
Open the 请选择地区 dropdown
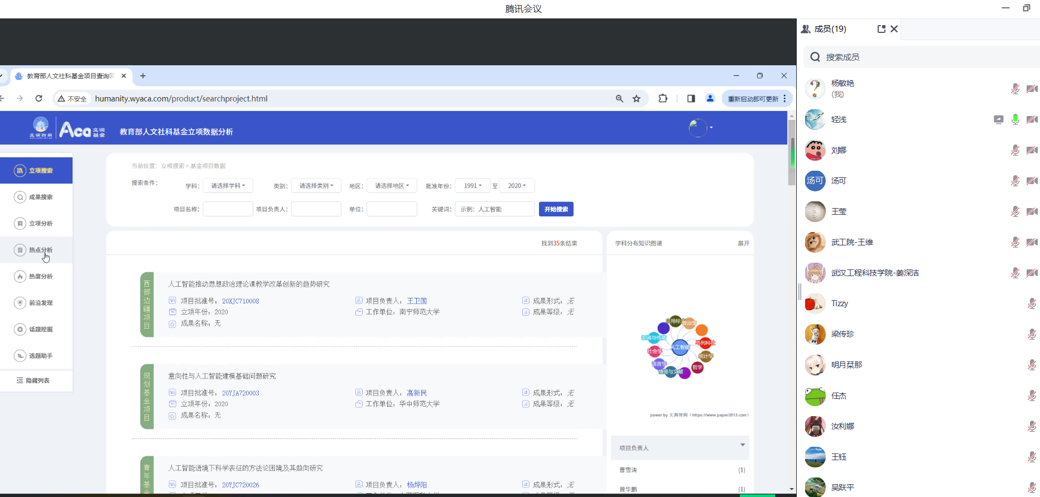(x=392, y=186)
